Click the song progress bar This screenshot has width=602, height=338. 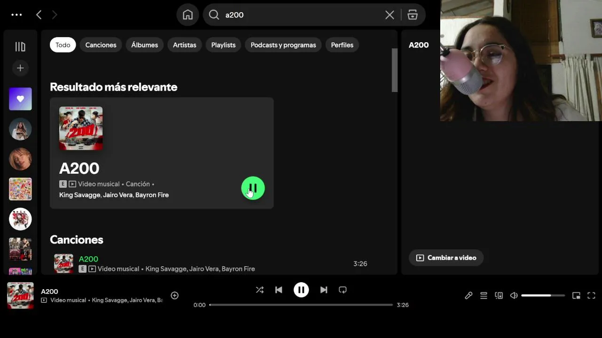click(301, 305)
